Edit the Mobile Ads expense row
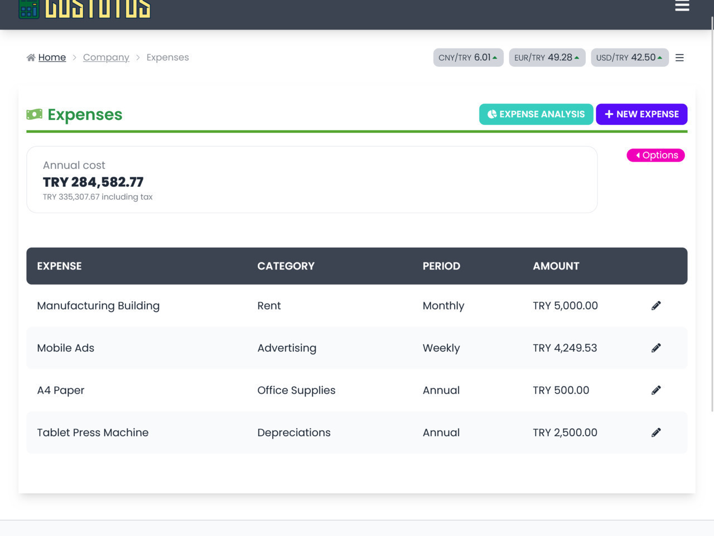The image size is (714, 536). [x=656, y=348]
